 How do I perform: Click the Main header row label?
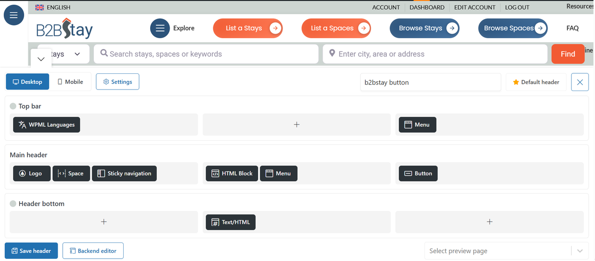click(x=28, y=155)
